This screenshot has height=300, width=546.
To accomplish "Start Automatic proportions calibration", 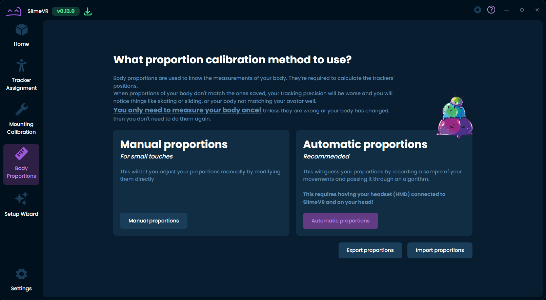I will [340, 221].
